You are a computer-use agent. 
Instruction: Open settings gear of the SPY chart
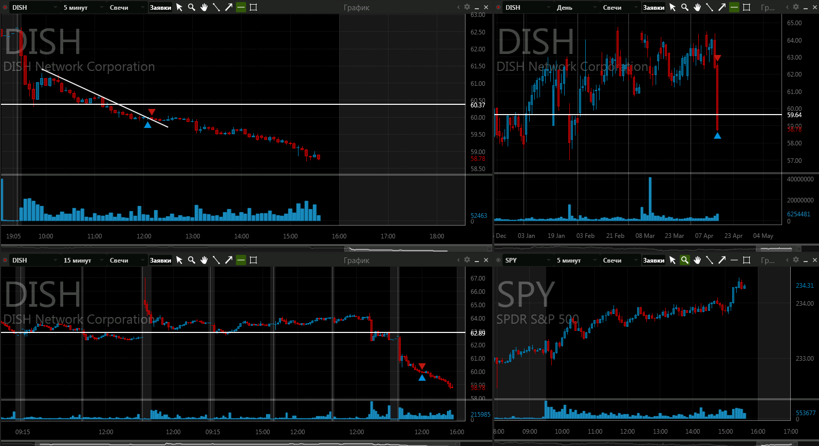point(796,260)
